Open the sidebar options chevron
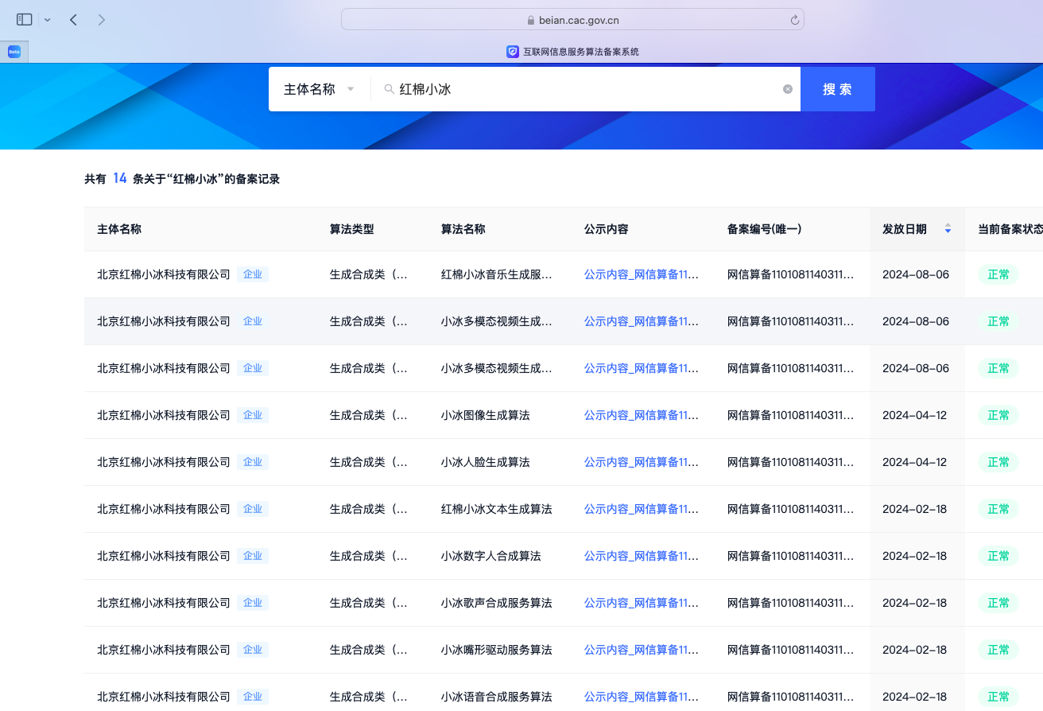This screenshot has width=1043, height=711. [48, 20]
